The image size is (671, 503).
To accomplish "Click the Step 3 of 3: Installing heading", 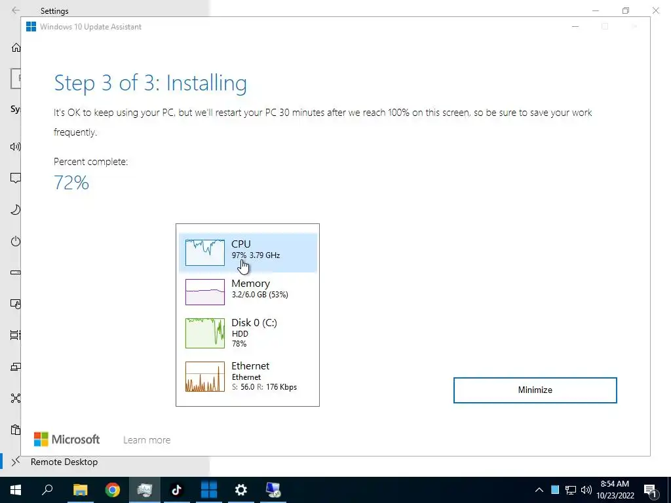I will [150, 83].
